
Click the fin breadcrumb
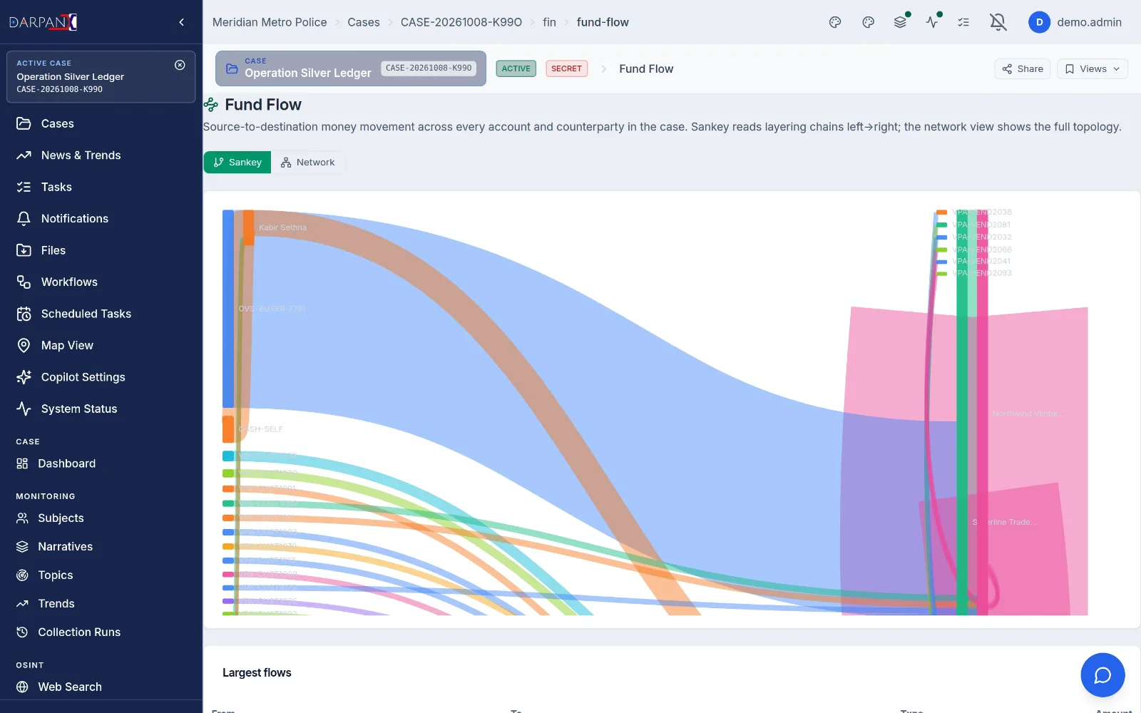click(549, 22)
